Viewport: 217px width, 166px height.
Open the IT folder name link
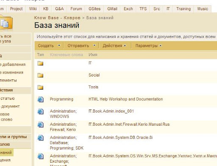(x=90, y=63)
